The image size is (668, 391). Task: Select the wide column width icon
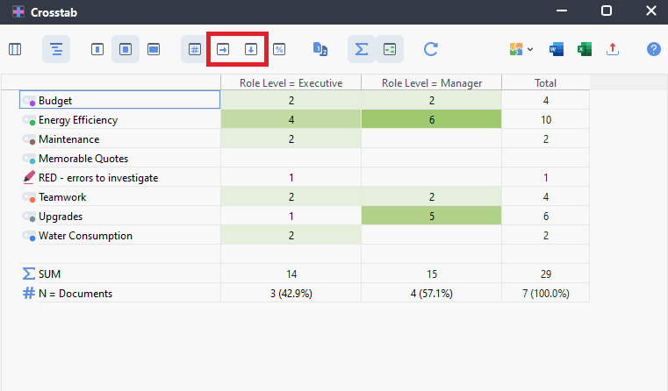(x=154, y=49)
